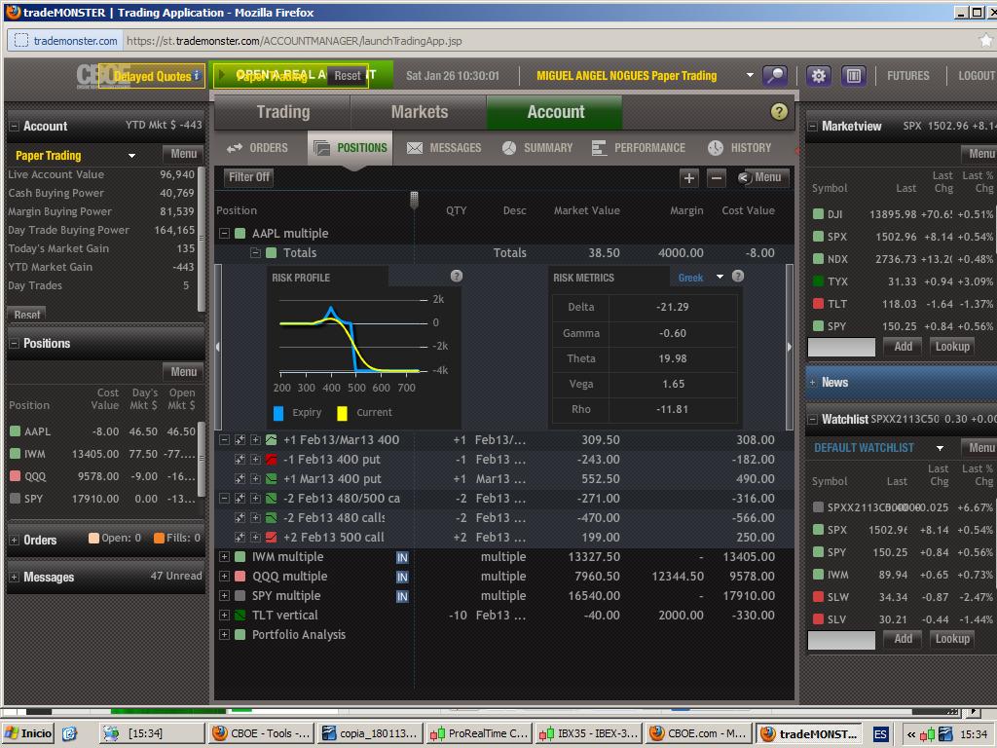Open the positions table Menu button
This screenshot has width=997, height=748.
(x=762, y=178)
